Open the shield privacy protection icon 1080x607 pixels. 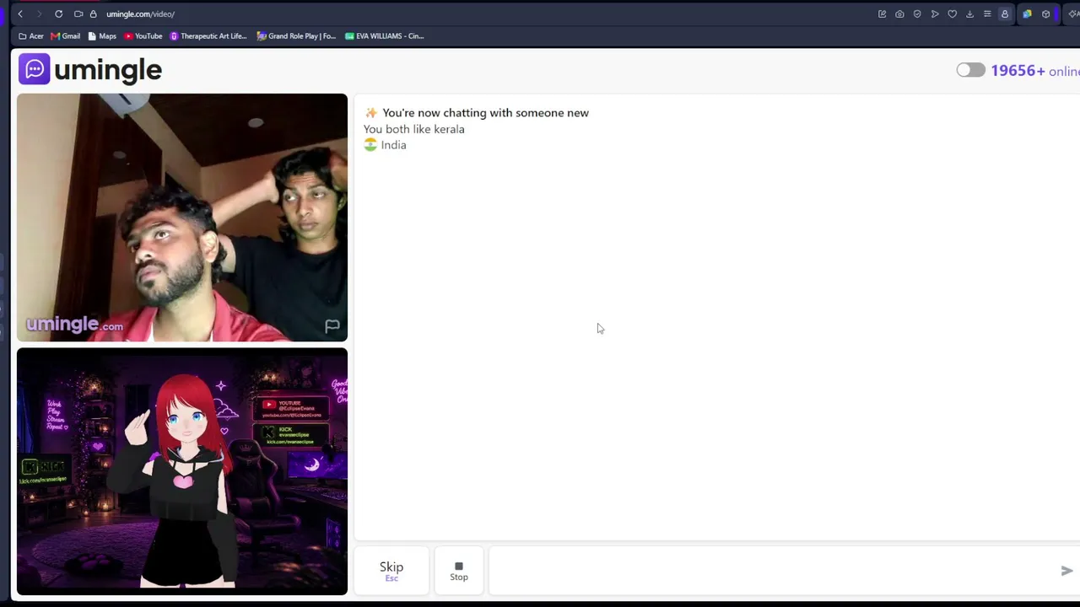pos(917,14)
